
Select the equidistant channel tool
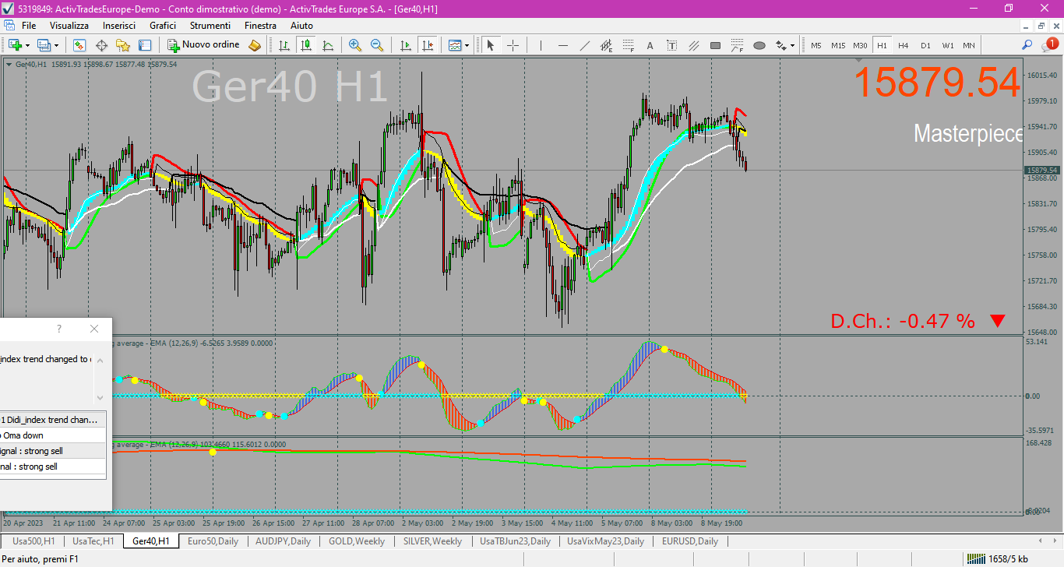pos(606,45)
